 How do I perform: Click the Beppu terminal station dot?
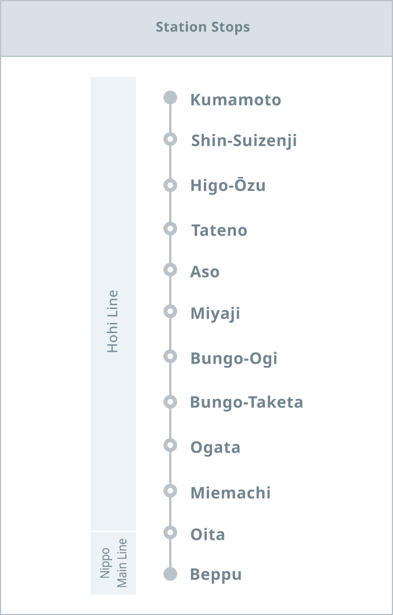tap(170, 574)
